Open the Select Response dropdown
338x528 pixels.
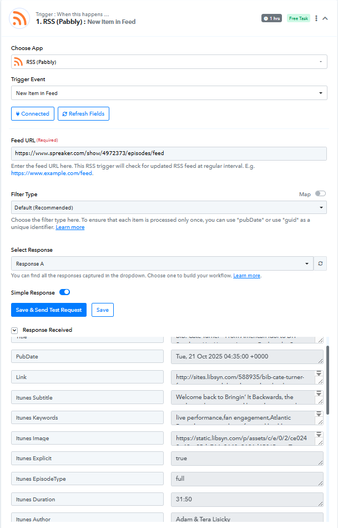coord(162,263)
